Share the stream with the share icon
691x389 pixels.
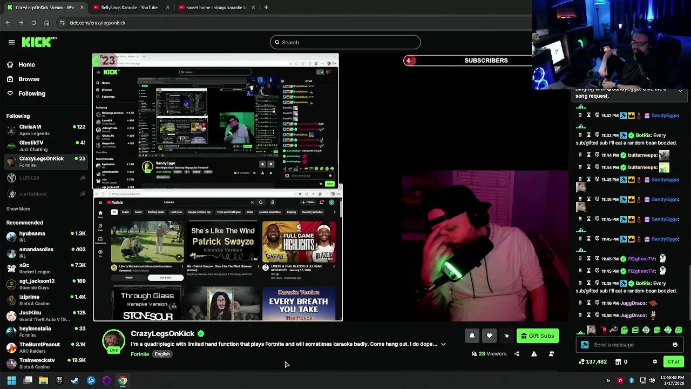(517, 354)
